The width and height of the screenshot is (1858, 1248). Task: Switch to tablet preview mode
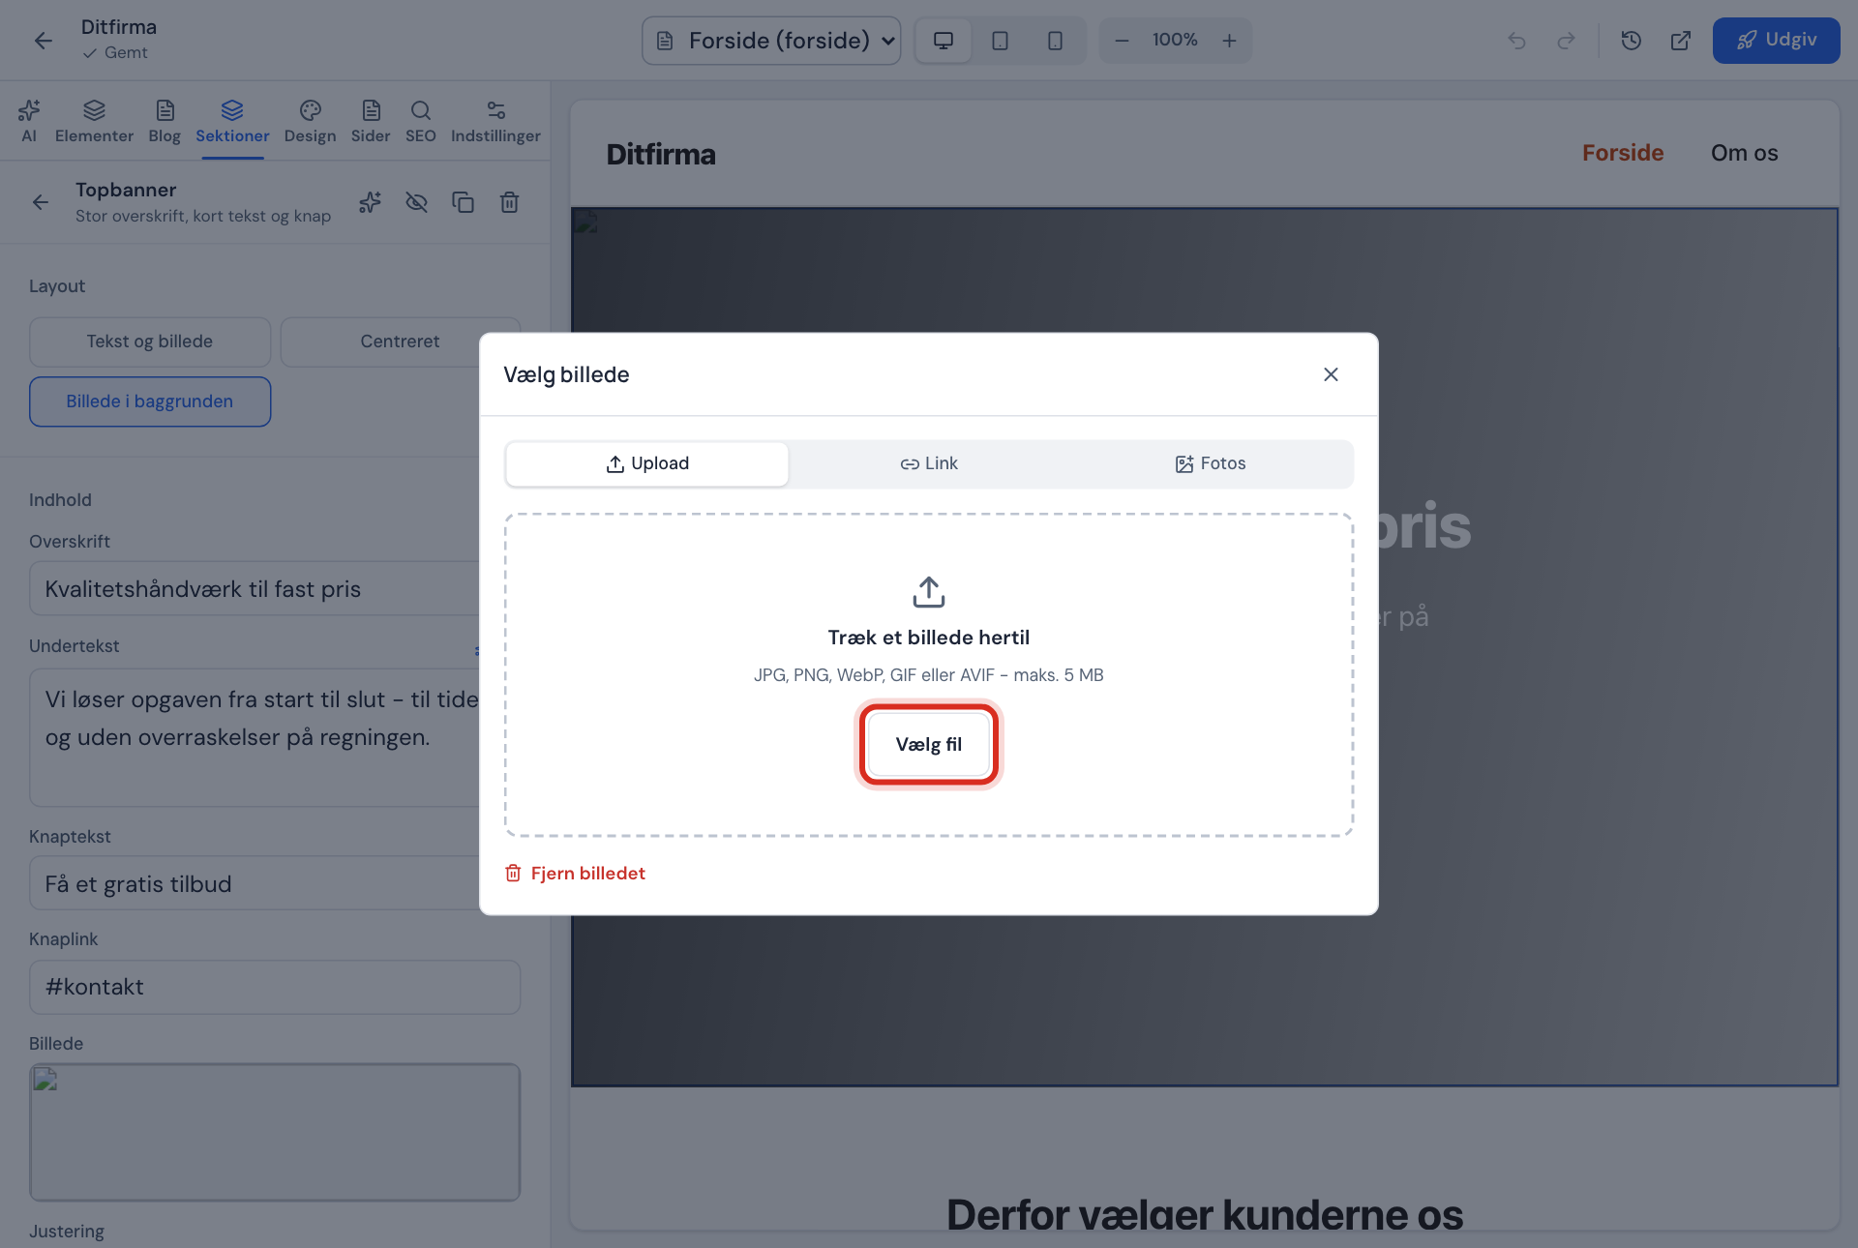[x=1000, y=41]
